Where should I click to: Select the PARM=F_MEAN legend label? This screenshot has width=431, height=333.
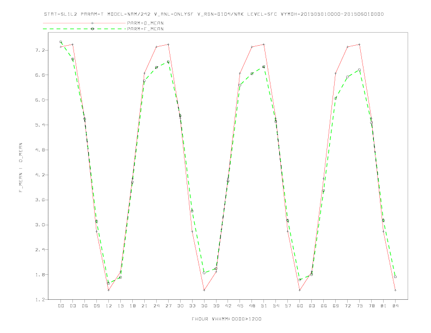[145, 29]
